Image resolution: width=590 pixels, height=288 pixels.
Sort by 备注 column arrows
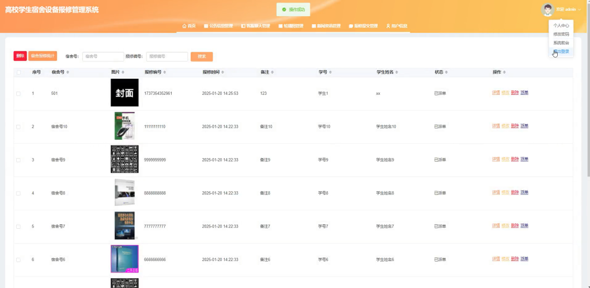click(272, 72)
